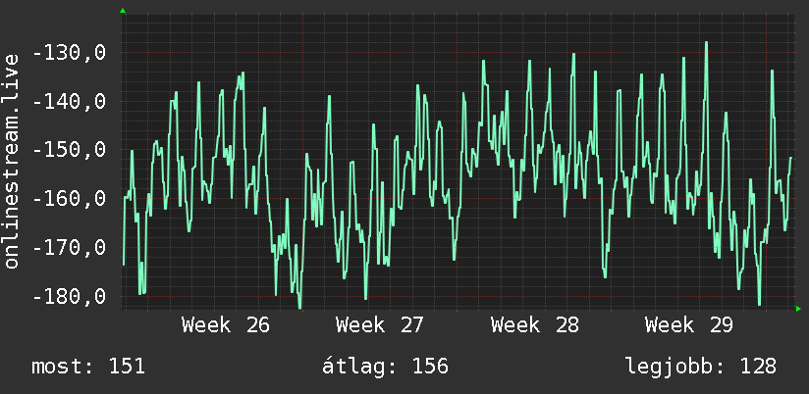Click the -150,0 Y-axis label

pyautogui.click(x=69, y=150)
